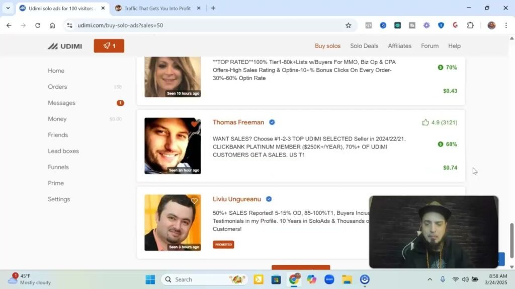
Task: Open Friends in sidebar
Action: coord(58,135)
